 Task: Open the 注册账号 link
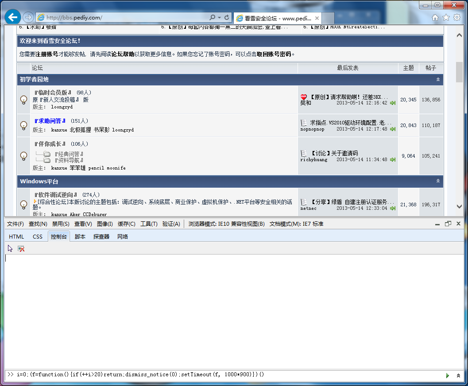point(46,54)
